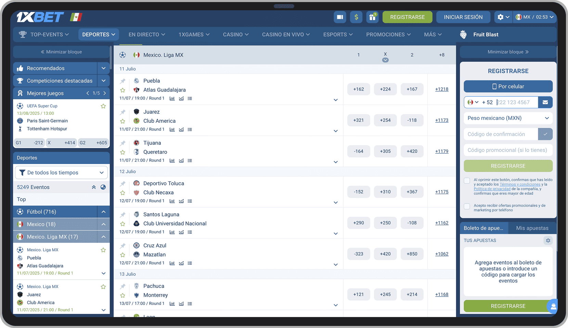Viewport: 568px width, 328px height.
Task: Favorite the Santos Laguna match
Action: [122, 224]
